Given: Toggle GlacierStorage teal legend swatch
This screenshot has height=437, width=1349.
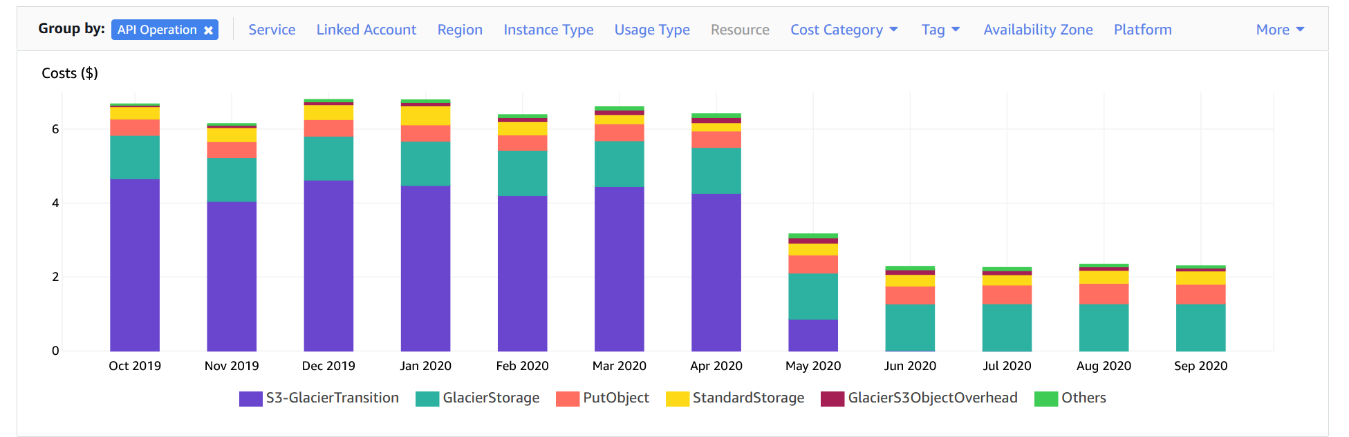Looking at the screenshot, I should point(427,398).
